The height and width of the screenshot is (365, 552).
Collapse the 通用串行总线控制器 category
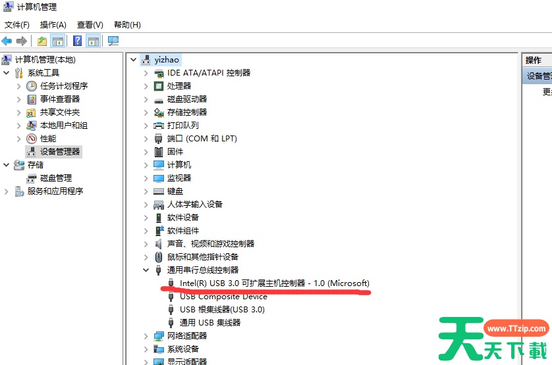(146, 270)
